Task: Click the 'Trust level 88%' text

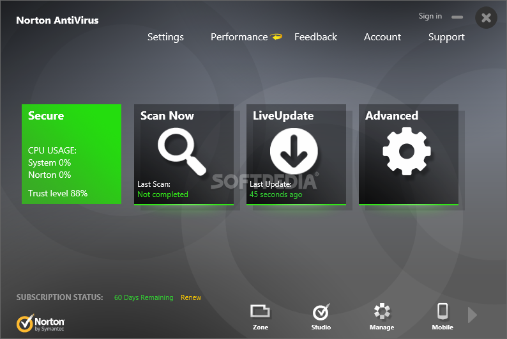Action: point(58,193)
